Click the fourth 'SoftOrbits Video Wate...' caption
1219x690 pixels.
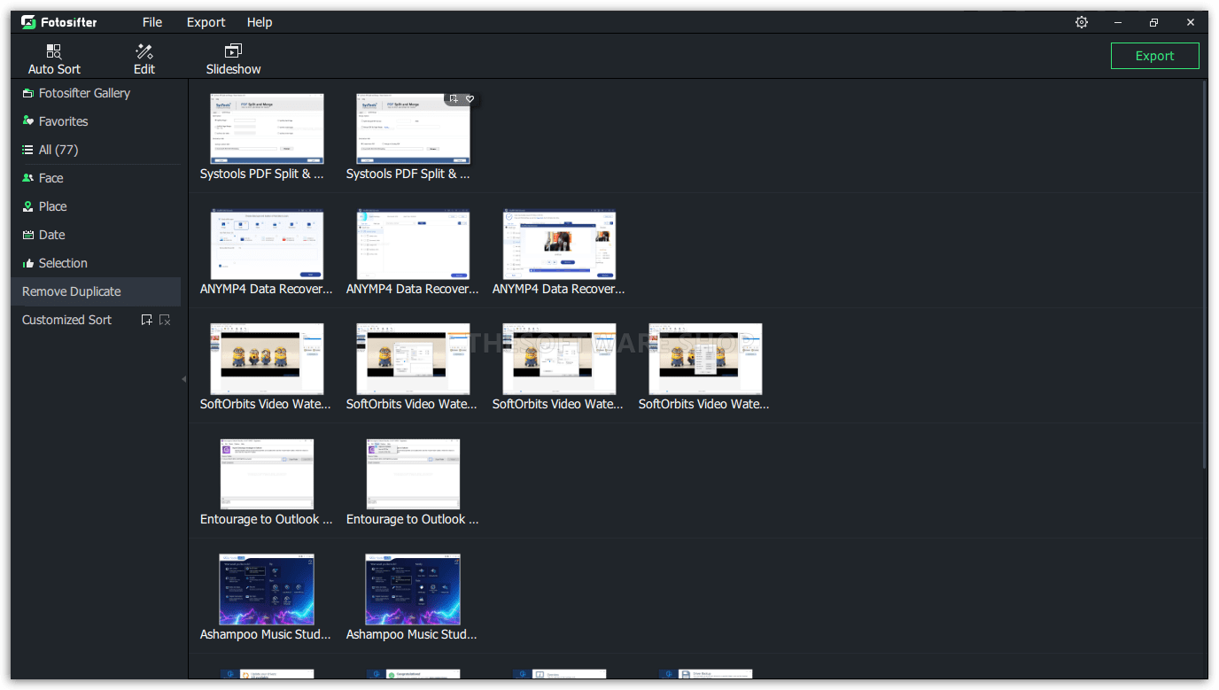tap(704, 405)
